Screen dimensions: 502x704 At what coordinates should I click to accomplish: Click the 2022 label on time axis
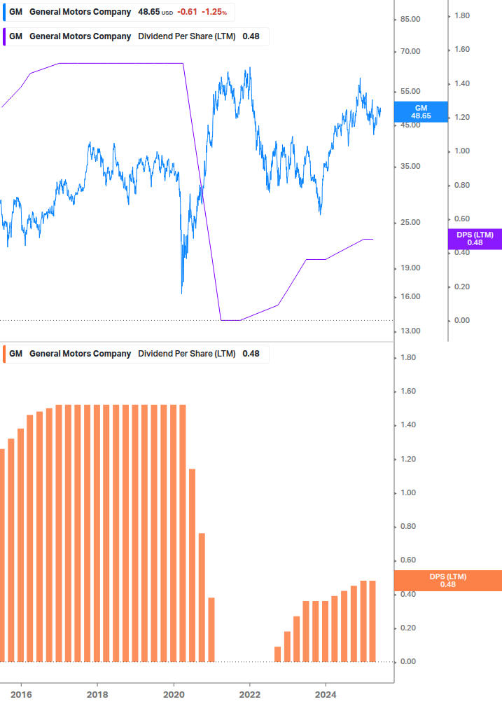pyautogui.click(x=249, y=695)
